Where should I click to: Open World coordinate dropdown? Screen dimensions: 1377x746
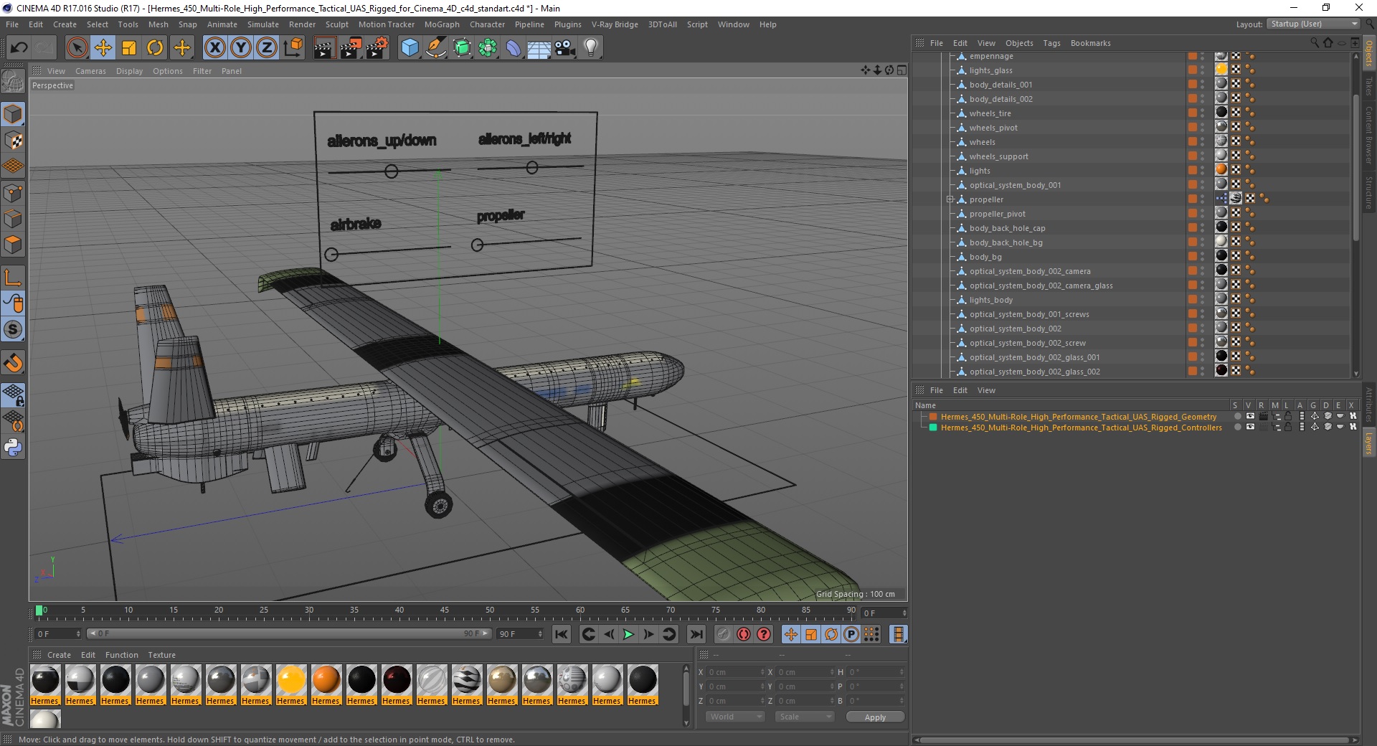coord(735,717)
